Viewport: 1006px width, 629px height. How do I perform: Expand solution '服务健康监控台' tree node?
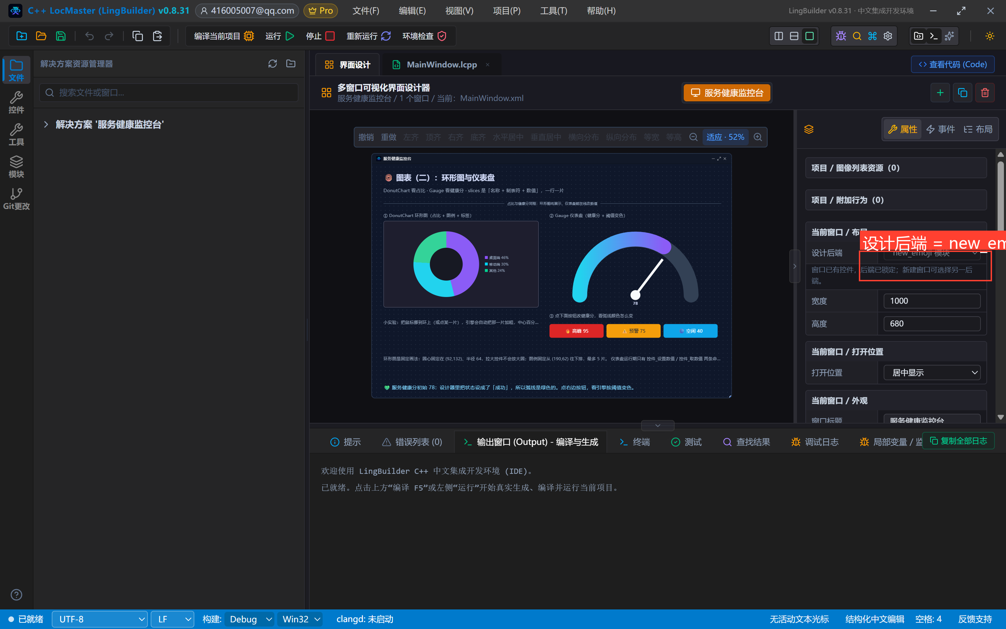46,124
